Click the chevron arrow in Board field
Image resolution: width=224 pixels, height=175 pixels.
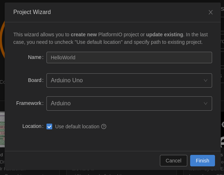tap(206, 80)
